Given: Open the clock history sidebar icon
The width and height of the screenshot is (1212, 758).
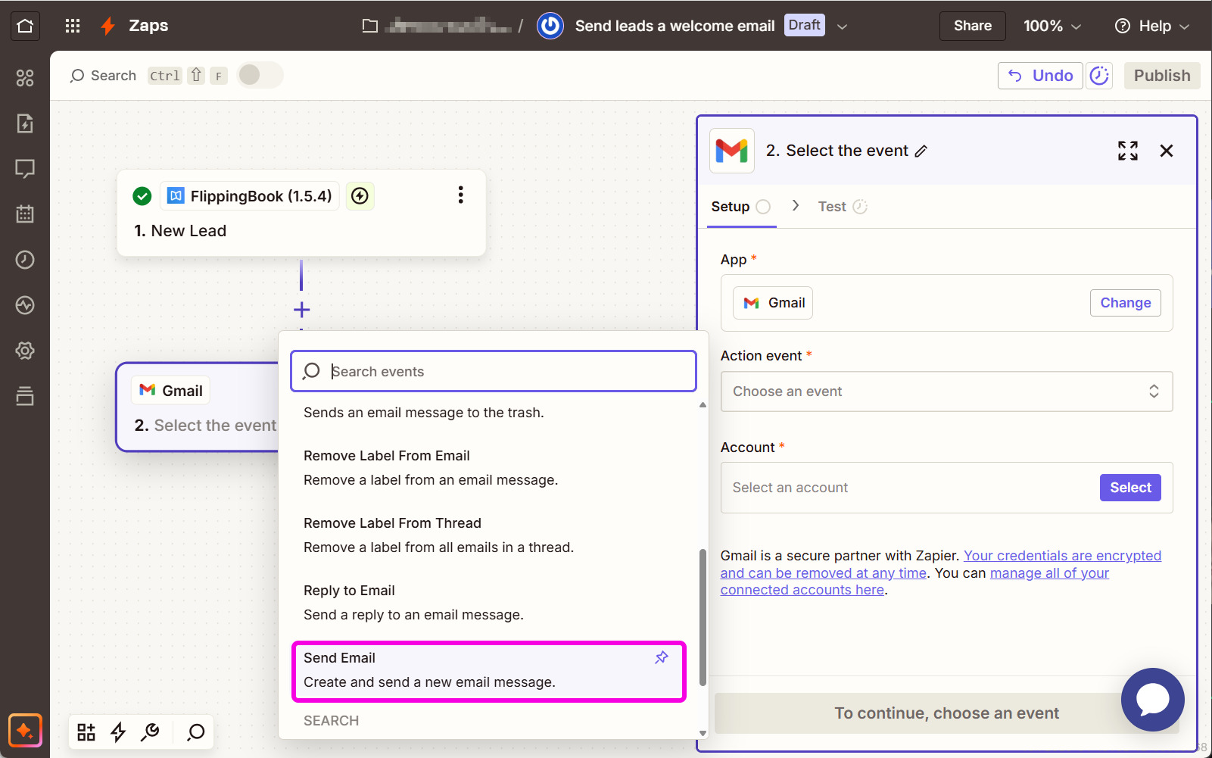Looking at the screenshot, I should [x=25, y=260].
